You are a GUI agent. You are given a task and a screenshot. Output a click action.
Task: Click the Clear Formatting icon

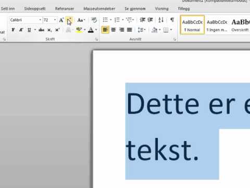tap(94, 20)
